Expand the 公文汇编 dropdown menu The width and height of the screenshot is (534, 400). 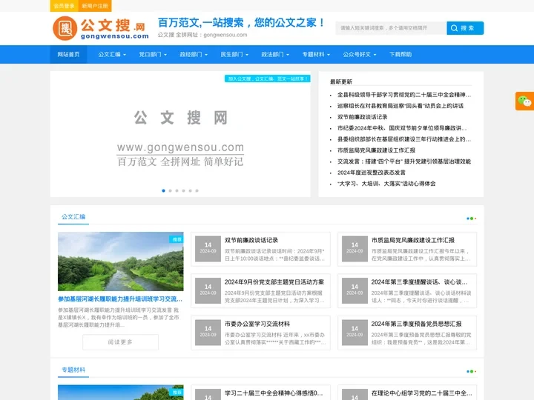click(x=112, y=54)
